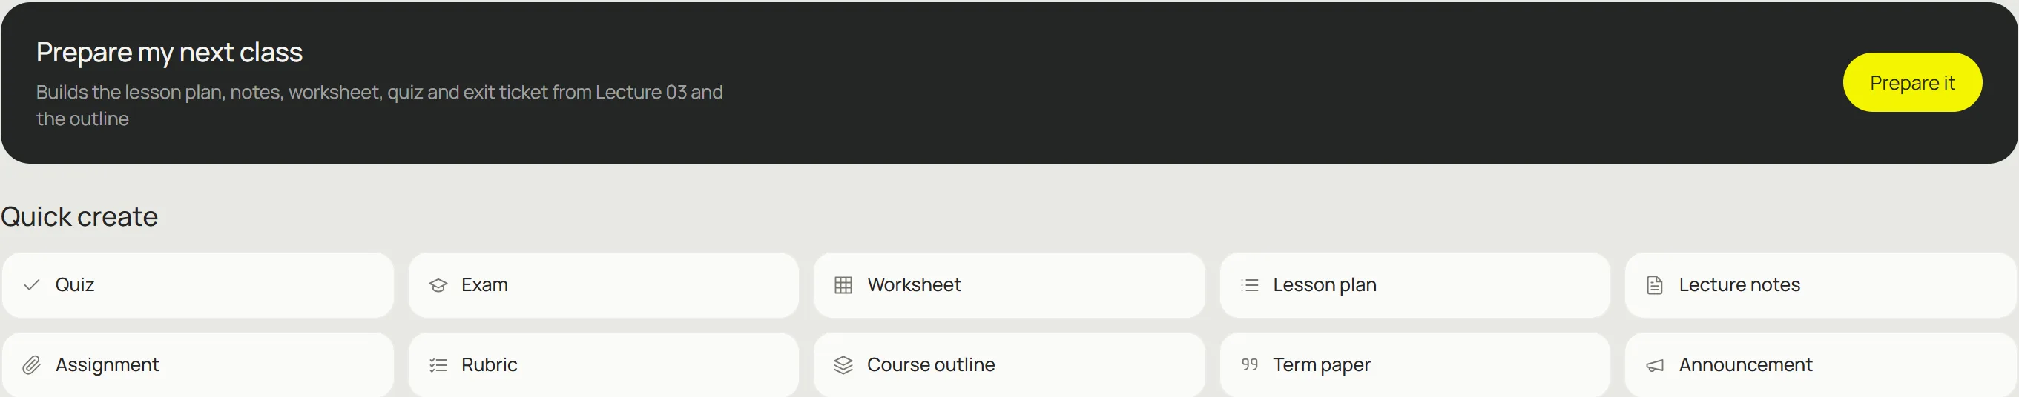Create a new Quiz

pos(197,285)
